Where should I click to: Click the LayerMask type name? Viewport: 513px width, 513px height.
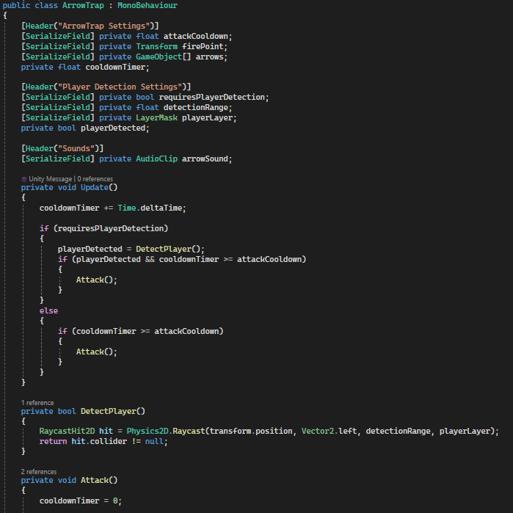coord(157,117)
